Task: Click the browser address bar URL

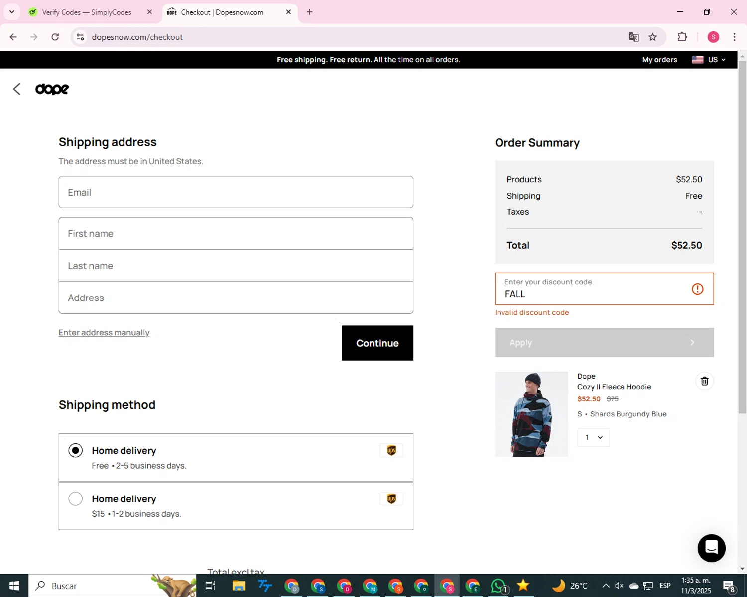Action: [137, 37]
